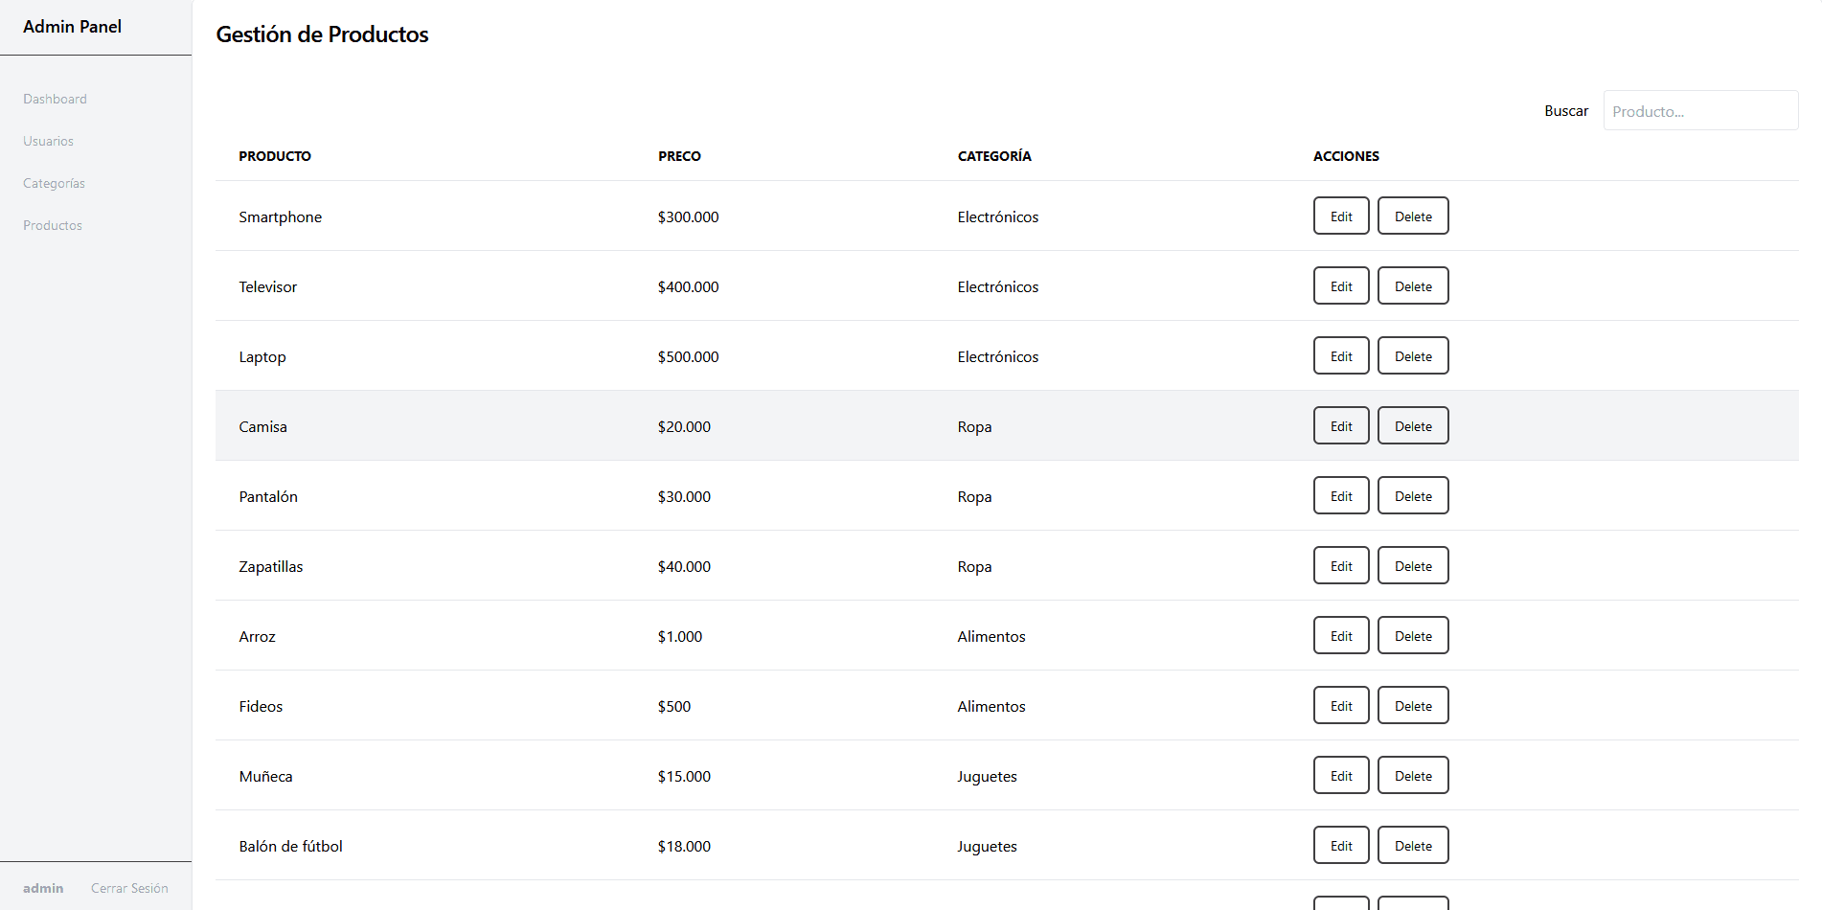Image resolution: width=1822 pixels, height=910 pixels.
Task: Delete the Arroz product
Action: 1413,636
